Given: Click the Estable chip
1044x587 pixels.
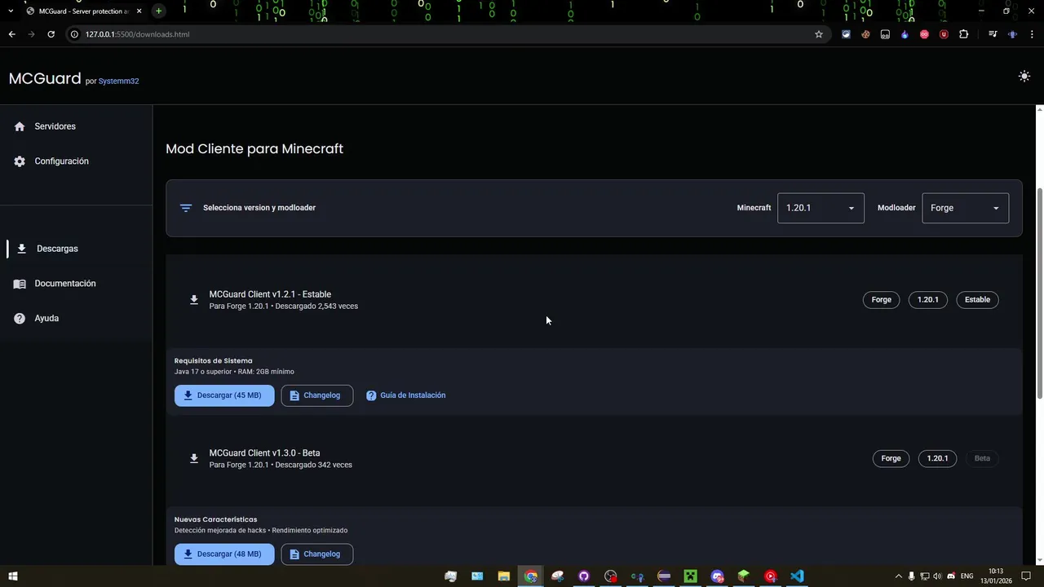Looking at the screenshot, I should click(x=977, y=300).
